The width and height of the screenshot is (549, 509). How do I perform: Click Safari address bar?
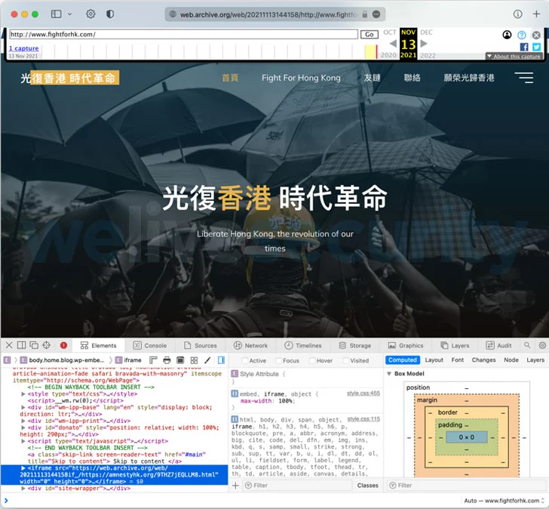click(275, 14)
